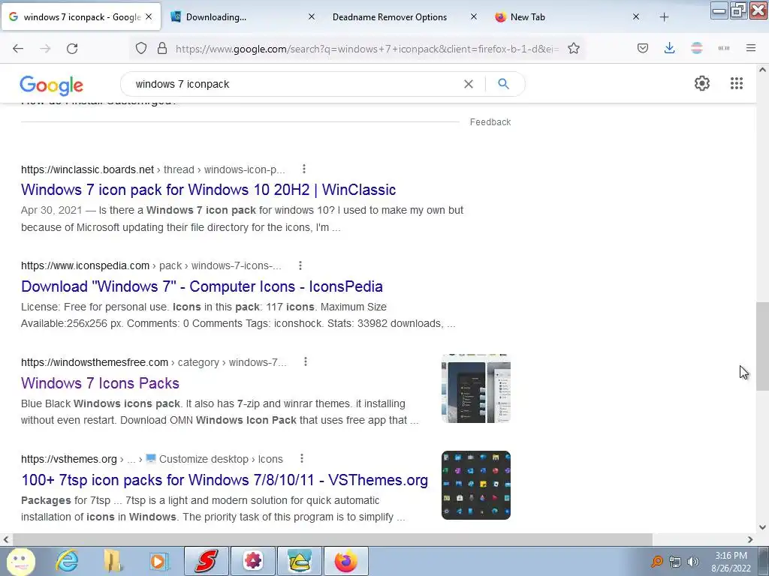769x576 pixels.
Task: Run search with magnifier button
Action: [503, 84]
